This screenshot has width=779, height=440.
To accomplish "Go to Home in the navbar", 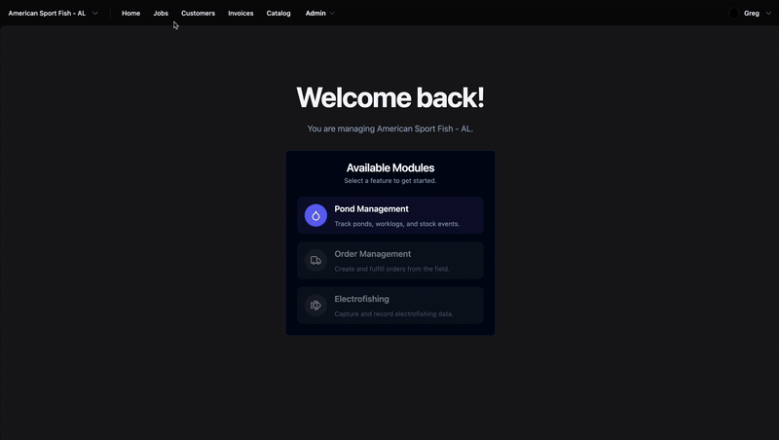I will 130,14.
